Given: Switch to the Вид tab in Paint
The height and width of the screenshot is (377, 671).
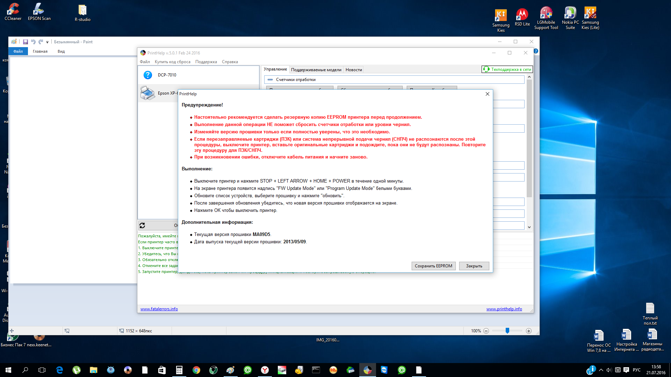Looking at the screenshot, I should click(61, 51).
